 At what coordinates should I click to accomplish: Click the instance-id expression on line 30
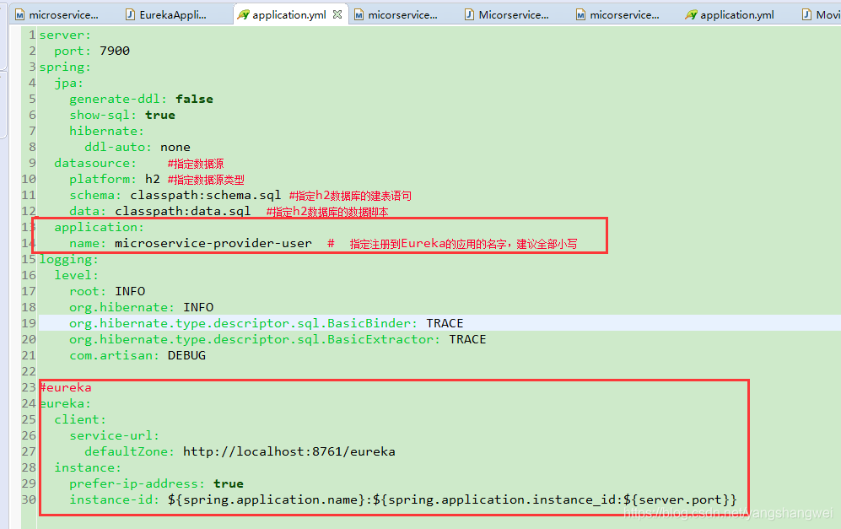point(452,499)
